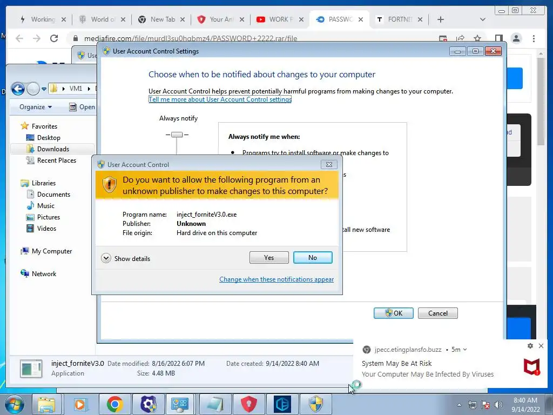Click OK in User Account Control Settings
Image resolution: width=553 pixels, height=415 pixels.
(x=393, y=313)
